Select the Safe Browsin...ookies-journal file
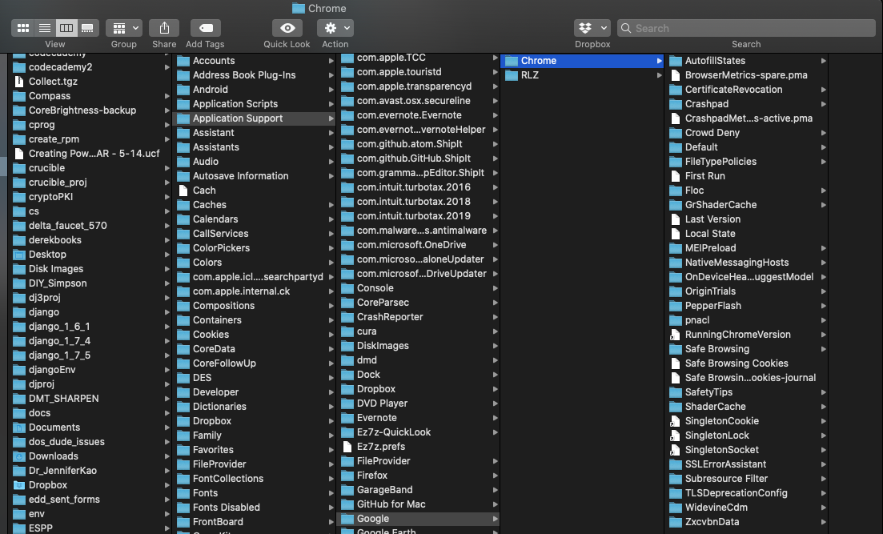 tap(746, 378)
